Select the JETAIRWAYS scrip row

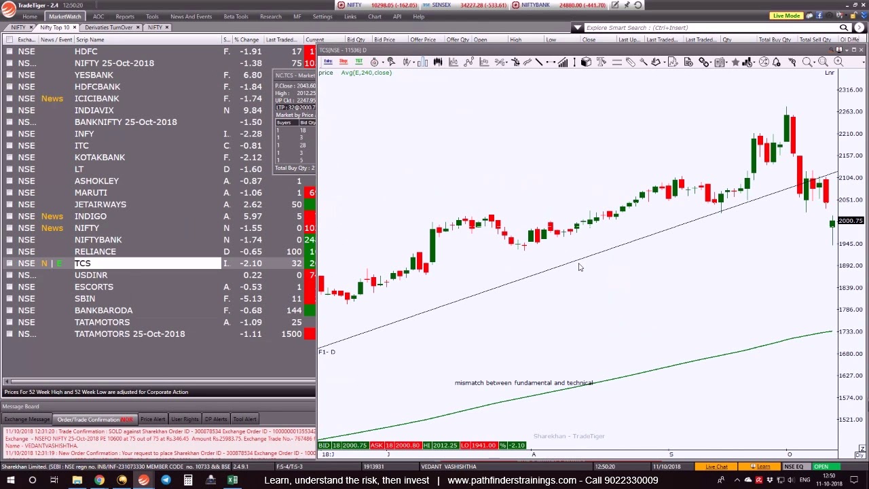158,204
